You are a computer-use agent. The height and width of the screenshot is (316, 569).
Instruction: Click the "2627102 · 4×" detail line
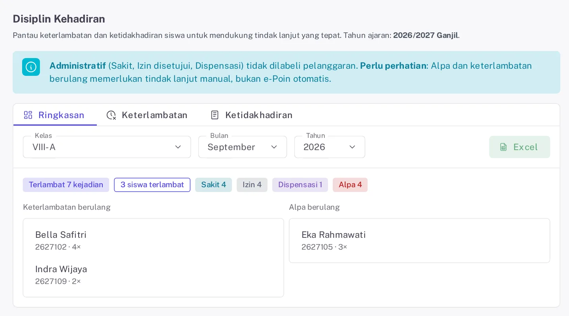(58, 247)
